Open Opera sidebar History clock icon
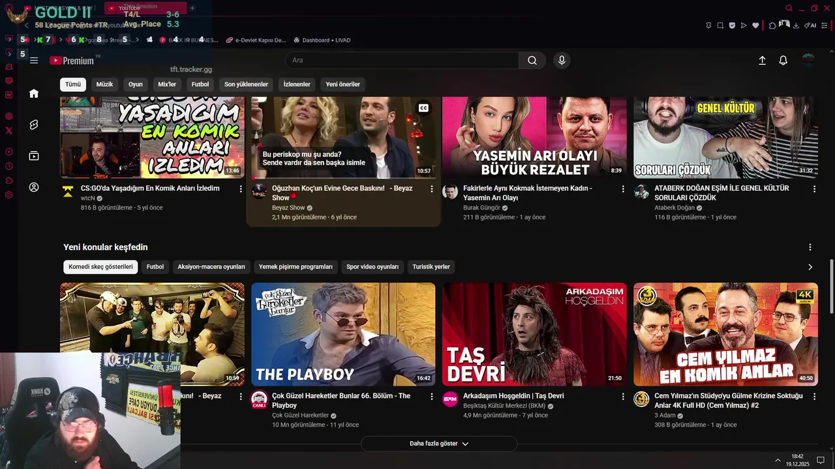The width and height of the screenshot is (835, 469). [x=9, y=166]
